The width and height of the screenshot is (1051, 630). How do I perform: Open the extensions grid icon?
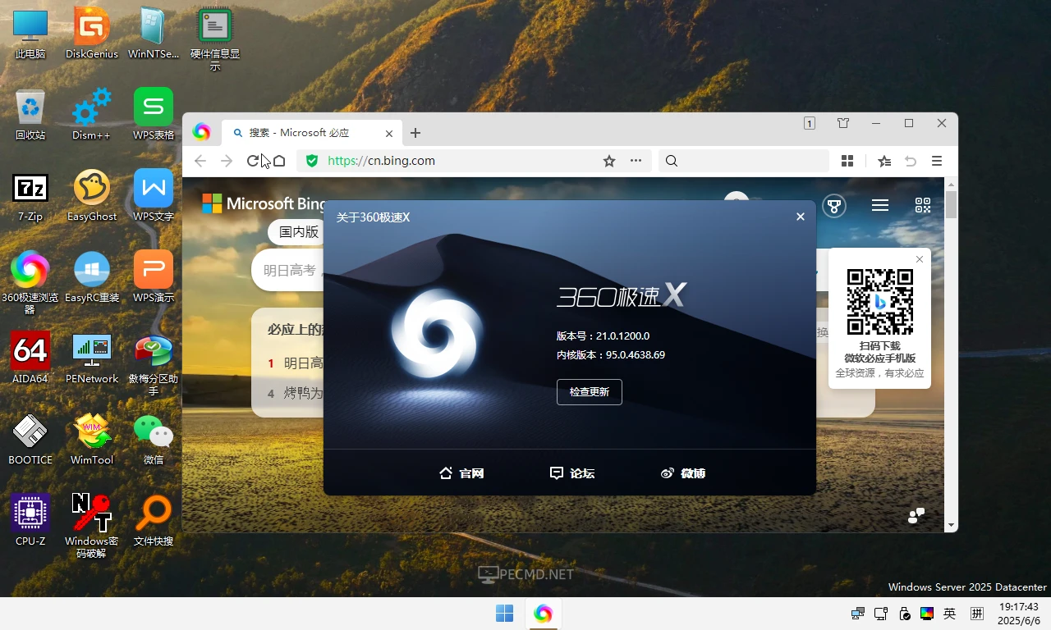847,161
